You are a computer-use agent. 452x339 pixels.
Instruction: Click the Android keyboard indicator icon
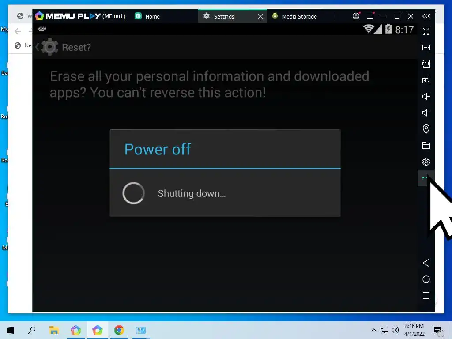[x=41, y=29]
